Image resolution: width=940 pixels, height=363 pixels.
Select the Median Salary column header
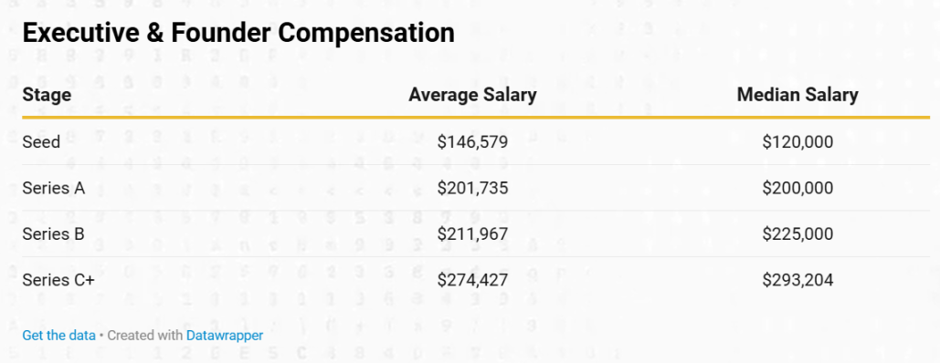[797, 95]
